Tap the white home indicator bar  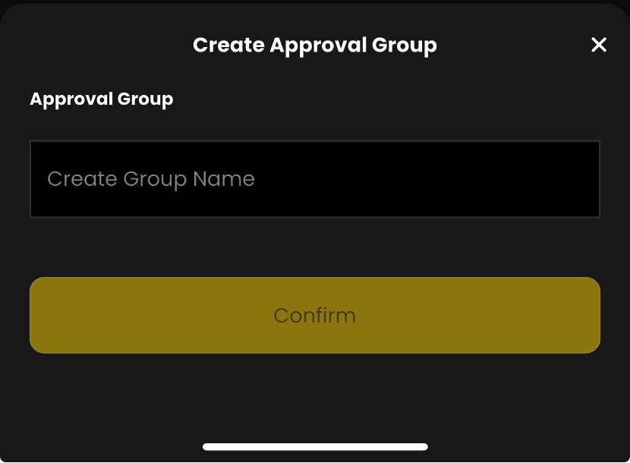pyautogui.click(x=314, y=447)
